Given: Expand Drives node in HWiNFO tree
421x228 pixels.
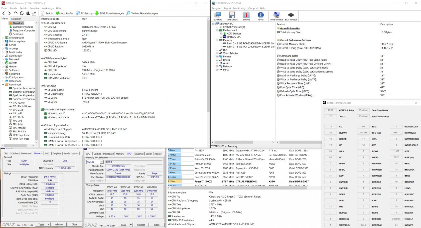Looking at the screenshot, I should click(217, 60).
